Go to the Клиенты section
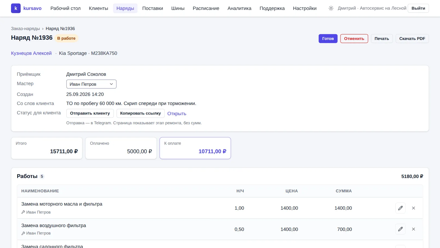 98,8
